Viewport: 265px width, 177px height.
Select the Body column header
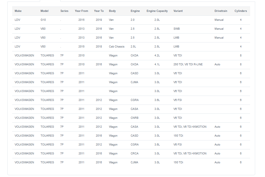click(x=112, y=11)
